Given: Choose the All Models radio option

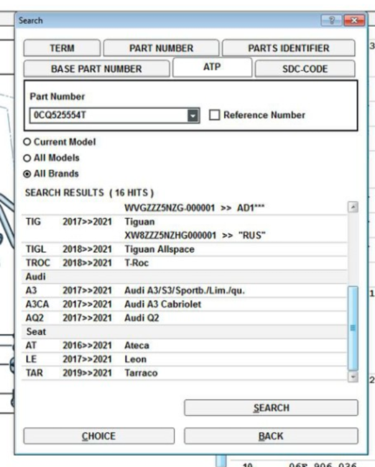Looking at the screenshot, I should (x=27, y=158).
